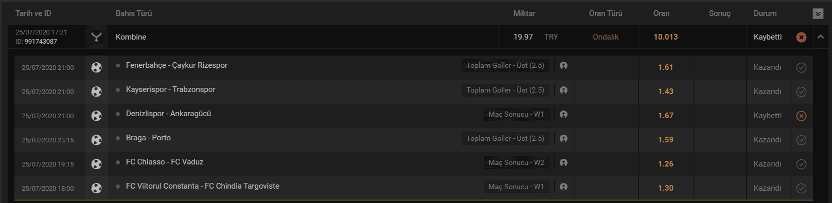
Task: Click Maç Sonucu - W1 tag for Denizlispor
Action: tap(516, 114)
